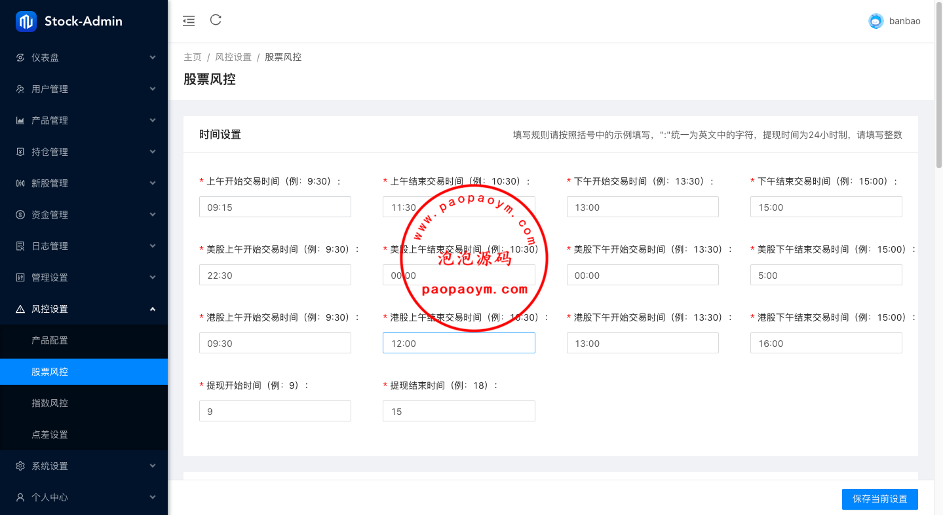Viewport: 943px width, 515px height.
Task: Click the 资金管理 dollar icon
Action: coord(20,215)
